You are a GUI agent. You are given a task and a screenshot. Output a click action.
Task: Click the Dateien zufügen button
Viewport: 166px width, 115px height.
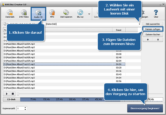153,29
